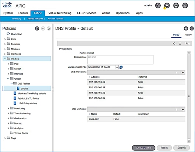Click first Policies panel header icon

click(x=37, y=29)
